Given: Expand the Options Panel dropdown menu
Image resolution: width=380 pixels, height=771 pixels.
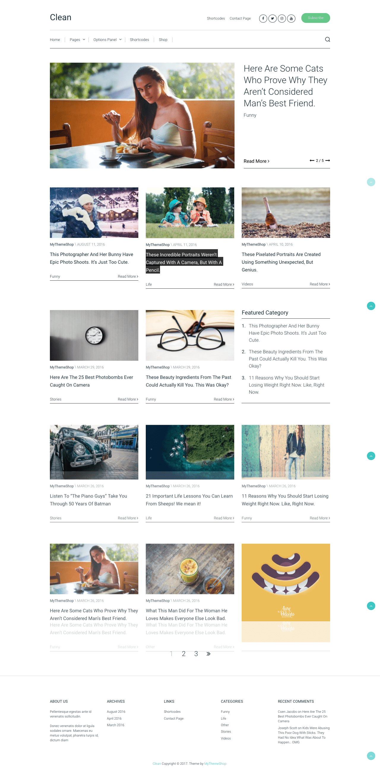Looking at the screenshot, I should click(107, 40).
